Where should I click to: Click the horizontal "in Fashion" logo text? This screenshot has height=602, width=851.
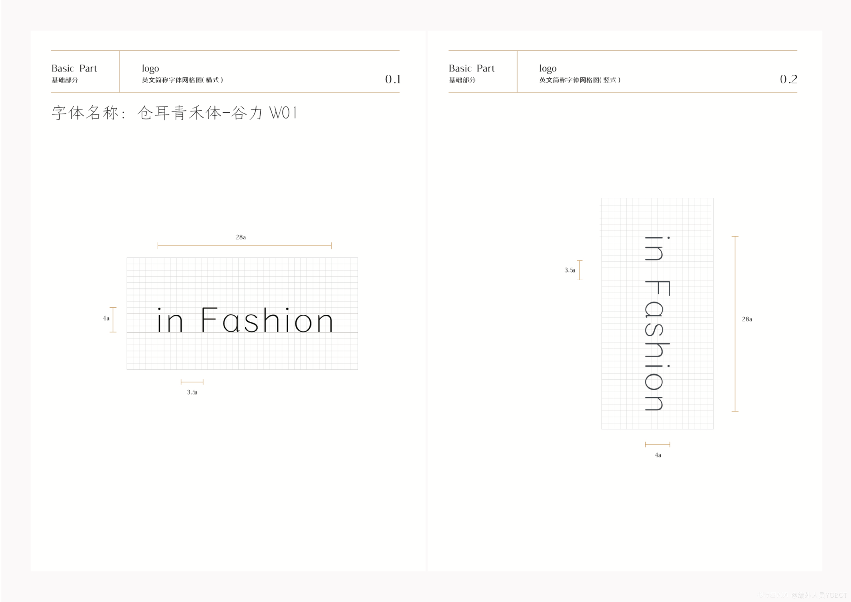tap(244, 320)
